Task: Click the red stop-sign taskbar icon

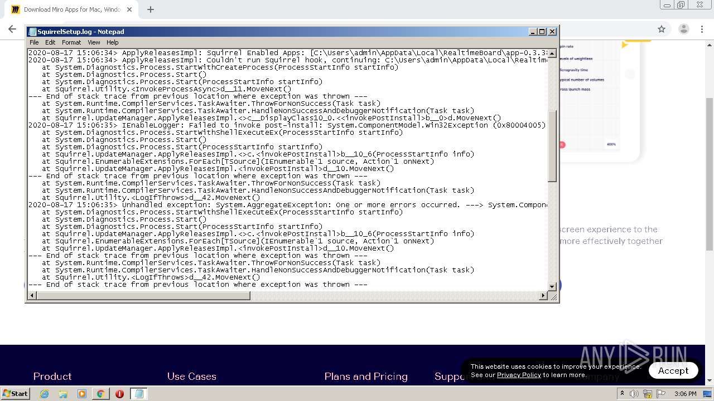Action: point(119,394)
